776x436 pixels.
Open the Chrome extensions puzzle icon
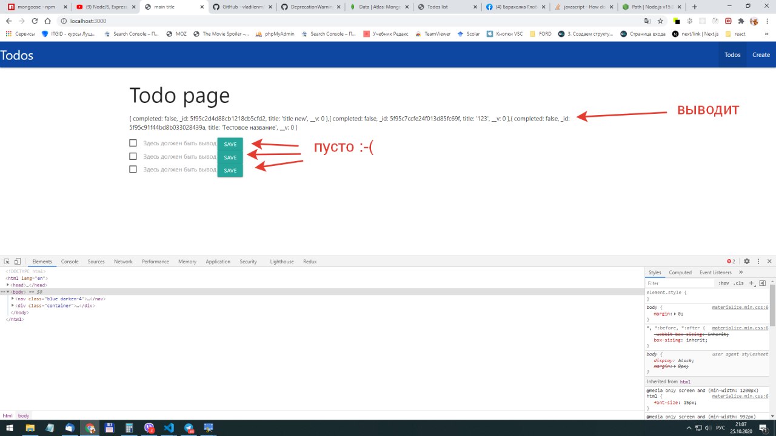pos(741,21)
